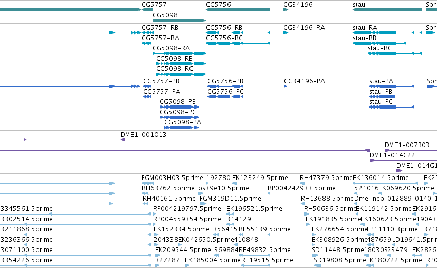Screen dimensions: 437x268
Task: Select clone DME1-014C22
Action: (x=392, y=155)
